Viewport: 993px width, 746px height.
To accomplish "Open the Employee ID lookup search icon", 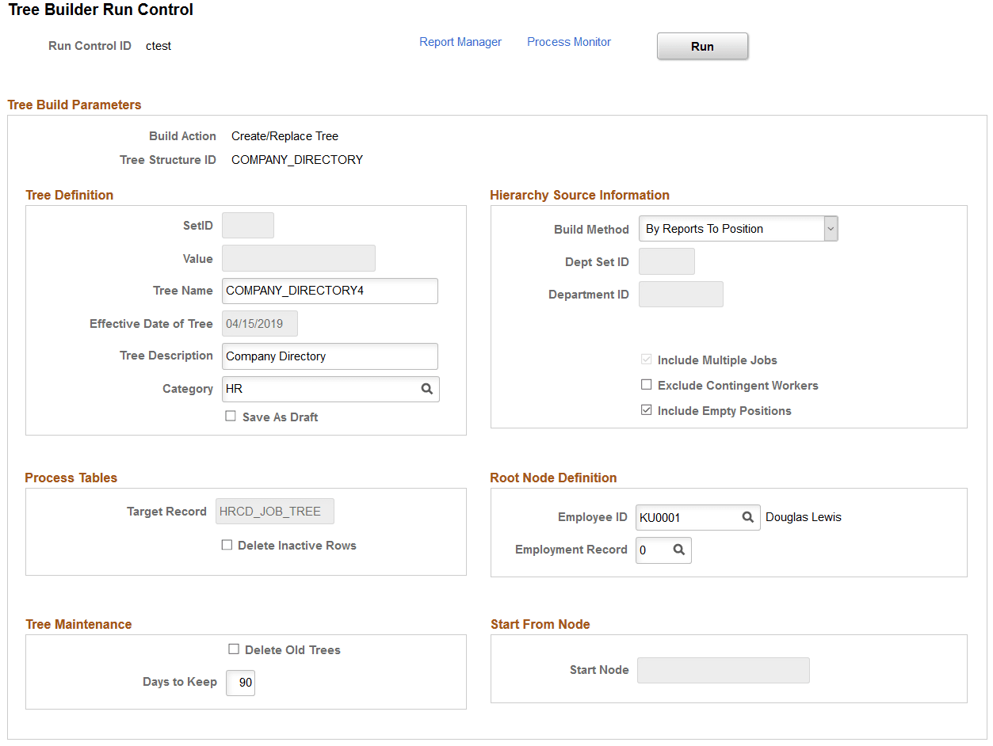I will pyautogui.click(x=747, y=517).
